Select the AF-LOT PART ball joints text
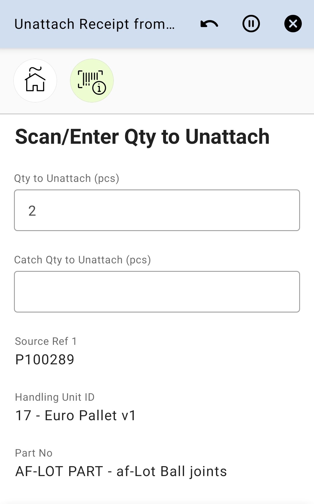 121,471
